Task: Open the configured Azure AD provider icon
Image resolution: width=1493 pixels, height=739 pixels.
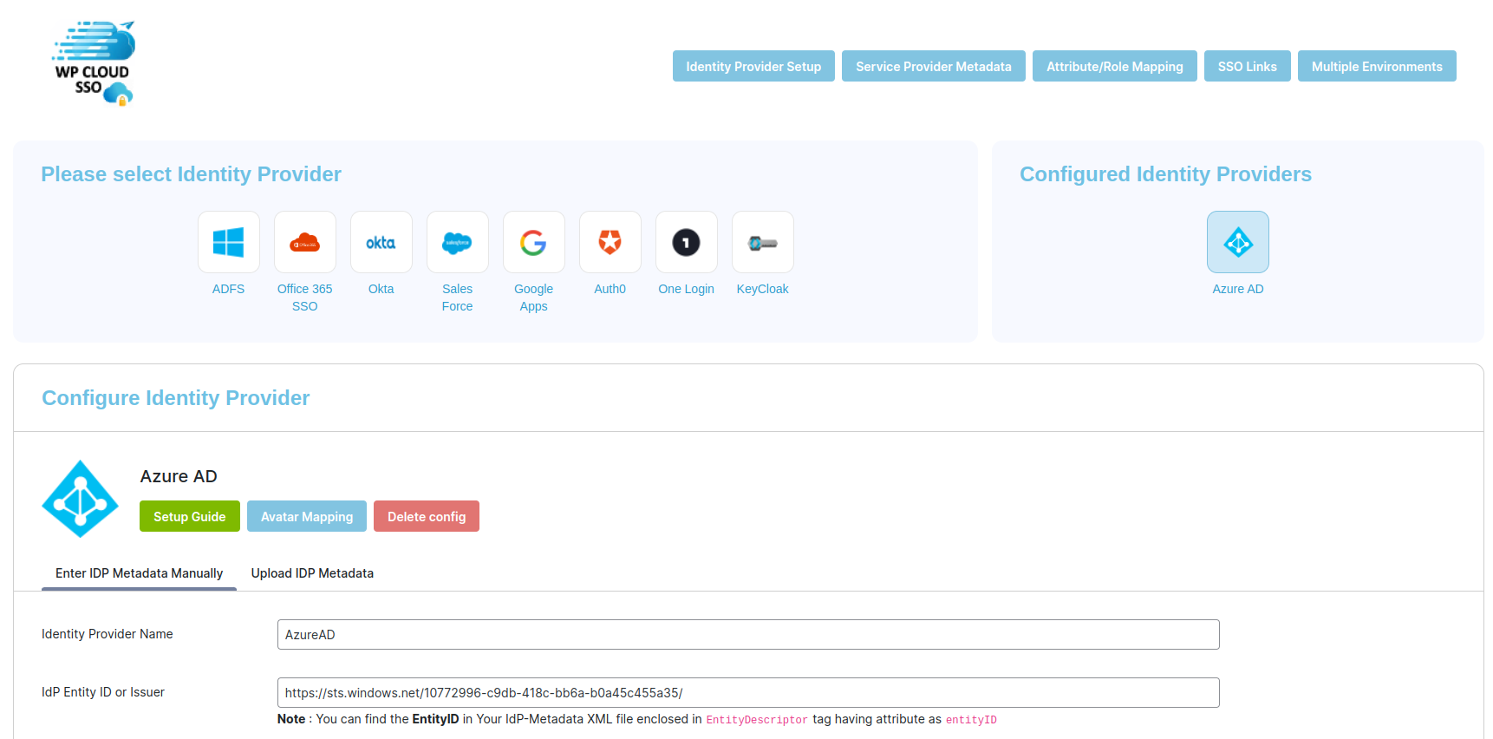Action: pyautogui.click(x=1238, y=242)
